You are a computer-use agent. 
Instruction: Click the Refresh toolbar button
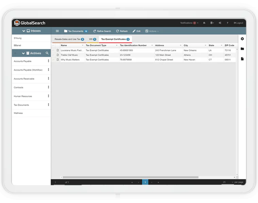coord(122,31)
